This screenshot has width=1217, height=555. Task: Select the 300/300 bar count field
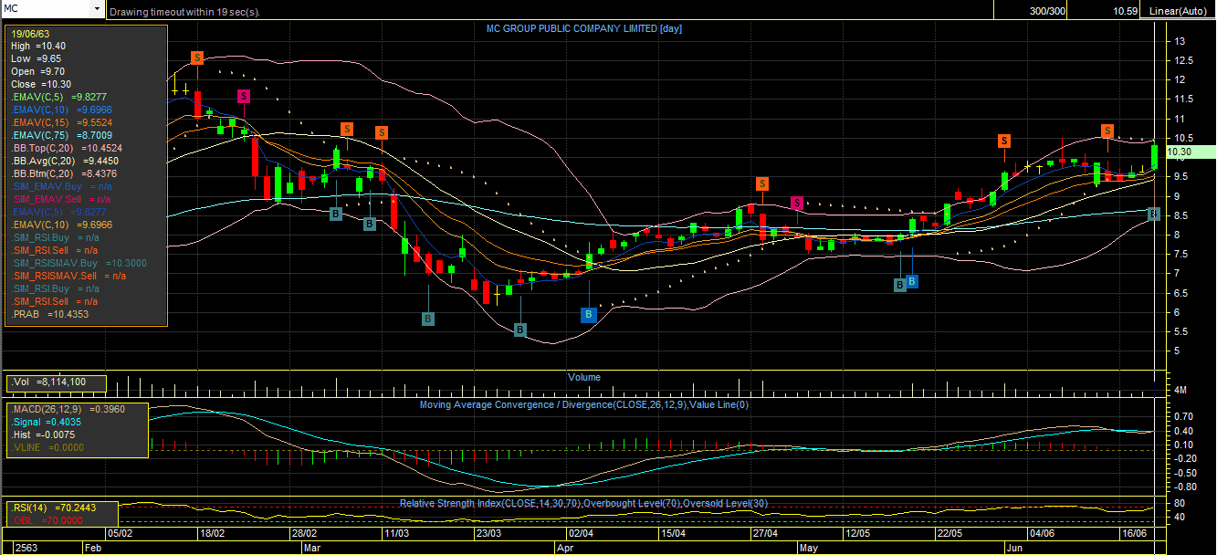tap(1048, 11)
